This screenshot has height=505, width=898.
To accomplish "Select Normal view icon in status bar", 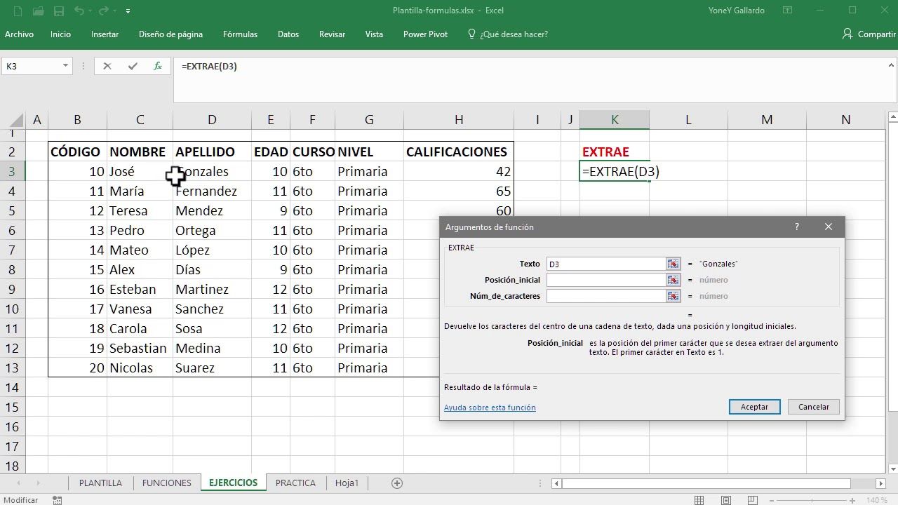I will pos(699,500).
